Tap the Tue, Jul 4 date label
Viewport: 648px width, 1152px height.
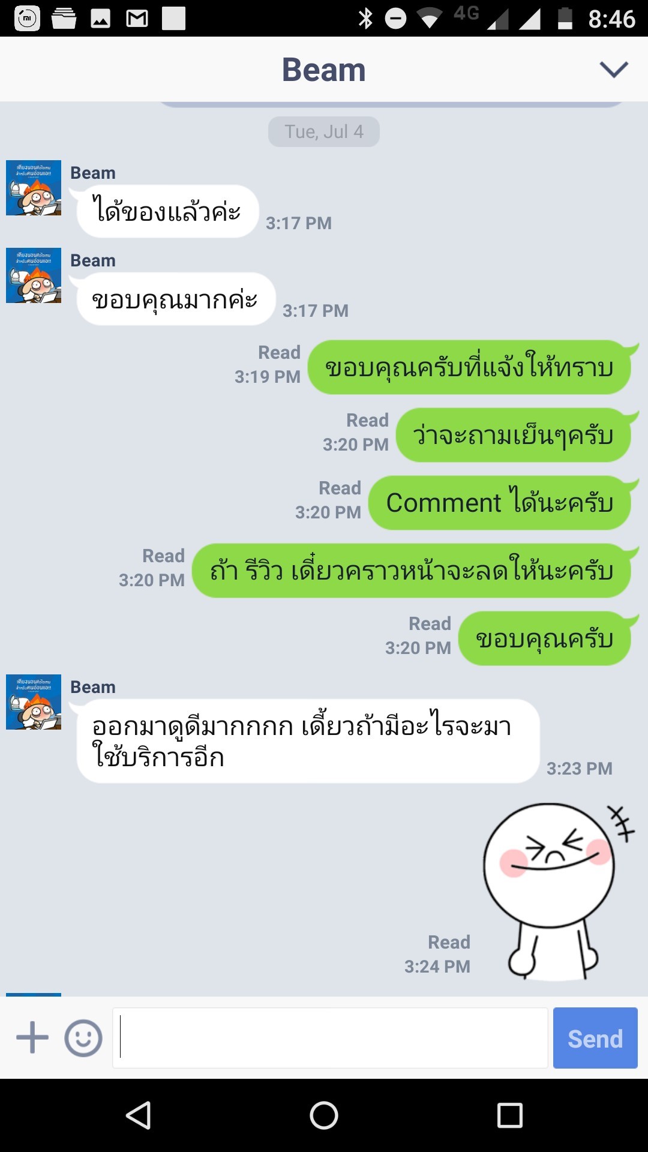(324, 131)
